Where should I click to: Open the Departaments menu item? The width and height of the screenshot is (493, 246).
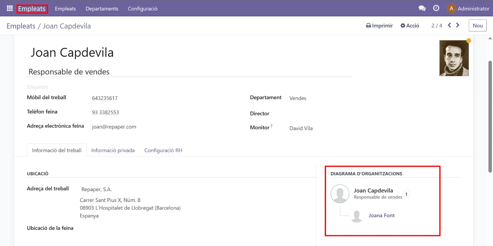[102, 9]
